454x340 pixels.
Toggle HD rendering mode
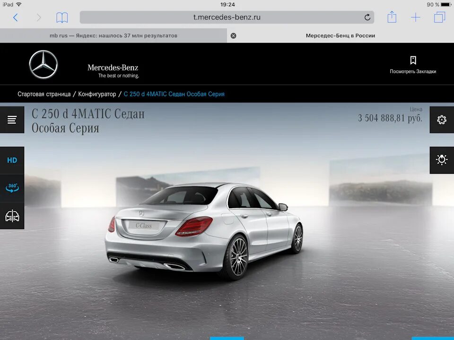[12, 160]
